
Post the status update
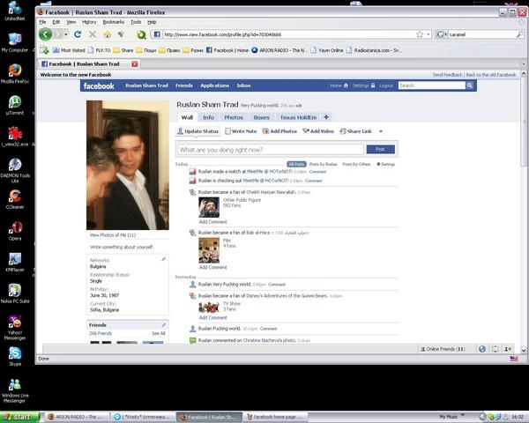pos(380,150)
